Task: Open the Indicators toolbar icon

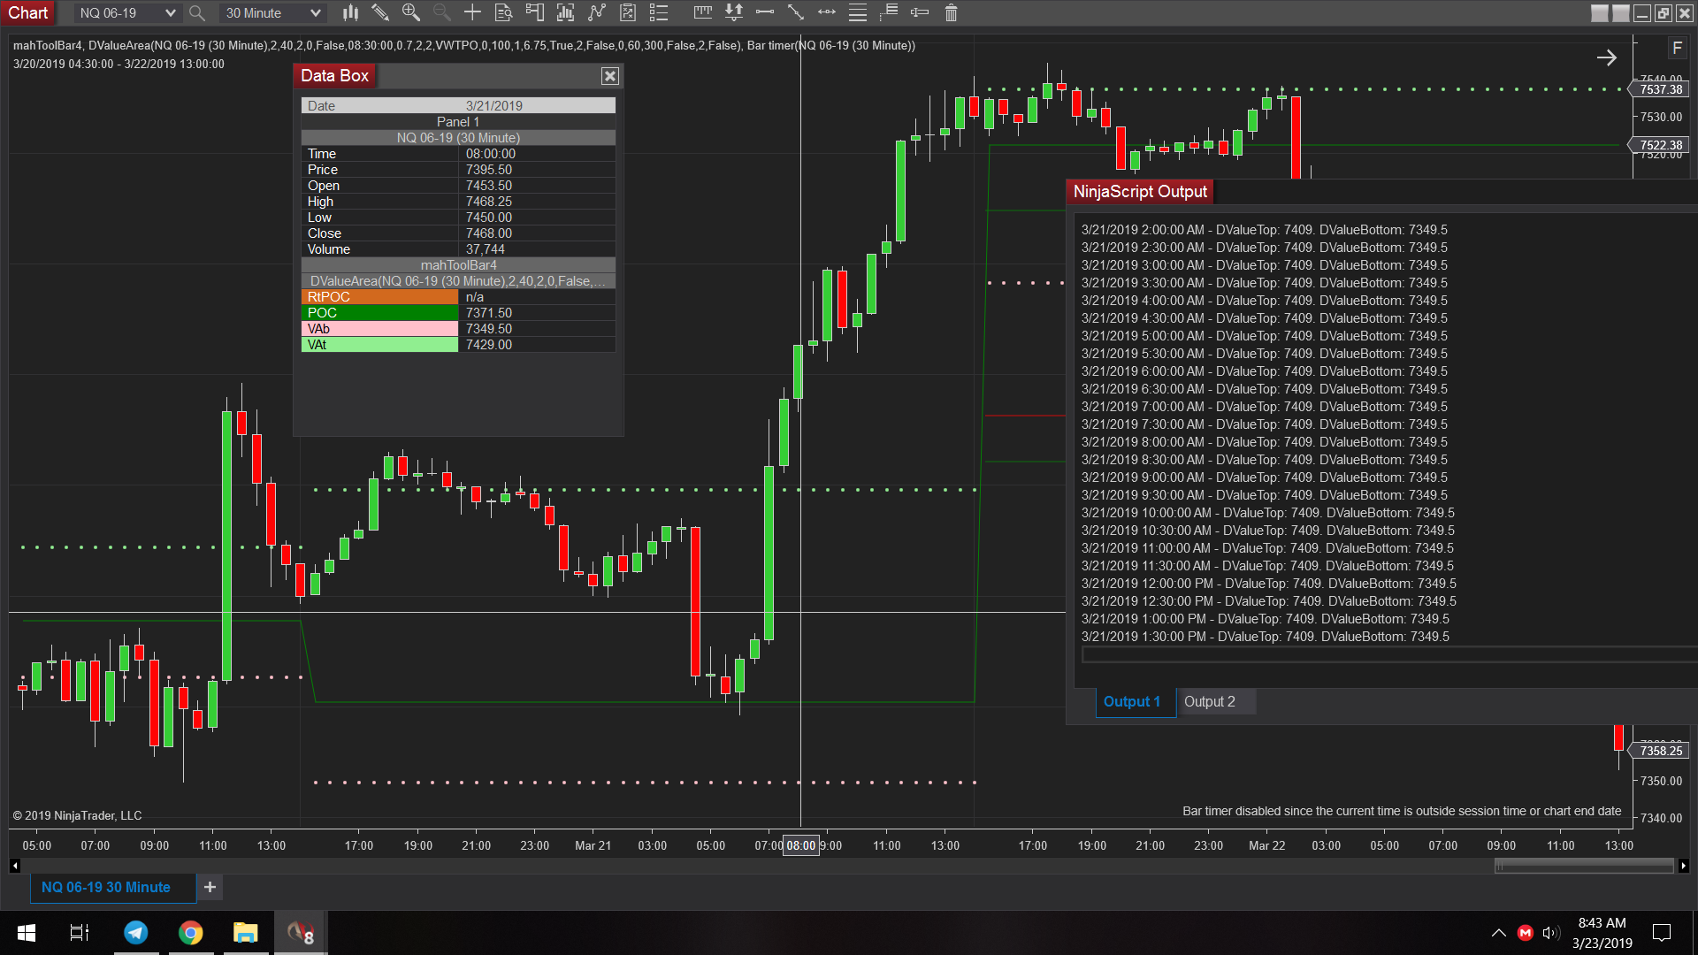Action: [x=597, y=12]
